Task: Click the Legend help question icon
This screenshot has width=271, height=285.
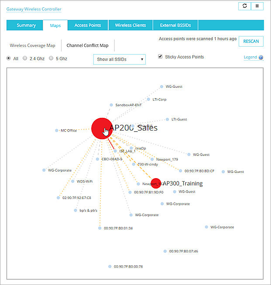Action: coord(261,58)
